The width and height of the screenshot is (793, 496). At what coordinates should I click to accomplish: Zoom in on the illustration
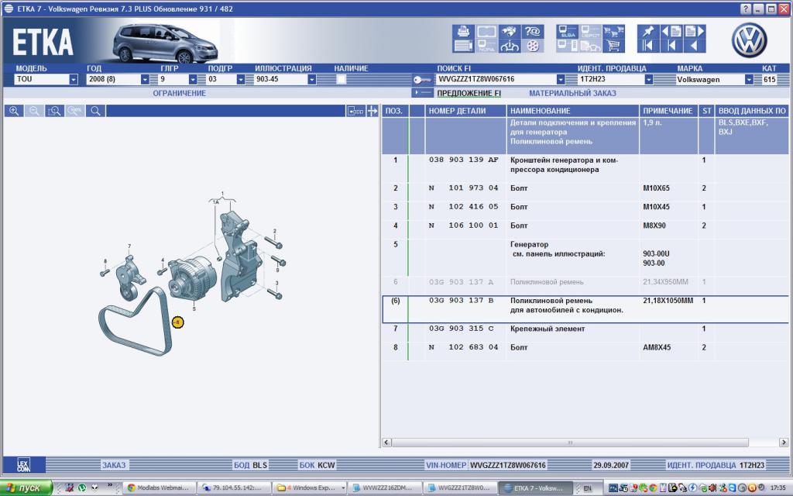click(x=14, y=111)
